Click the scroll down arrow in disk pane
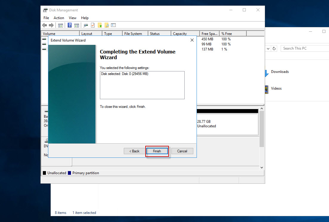Screen dimensions: 329x222 point(262,168)
